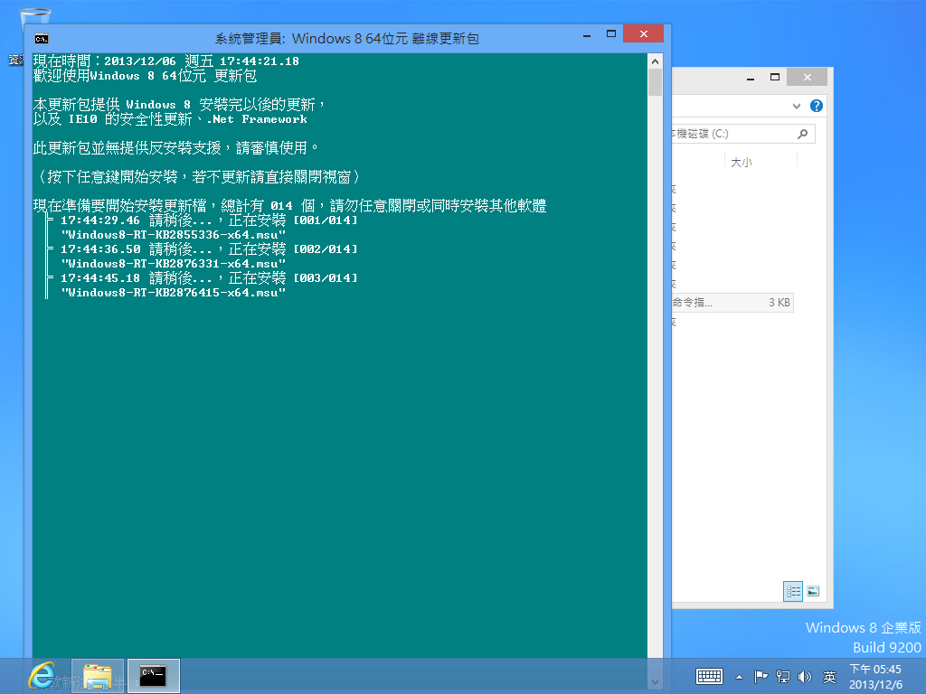Open the touch keyboard from the taskbar
This screenshot has width=926, height=694.
[709, 676]
